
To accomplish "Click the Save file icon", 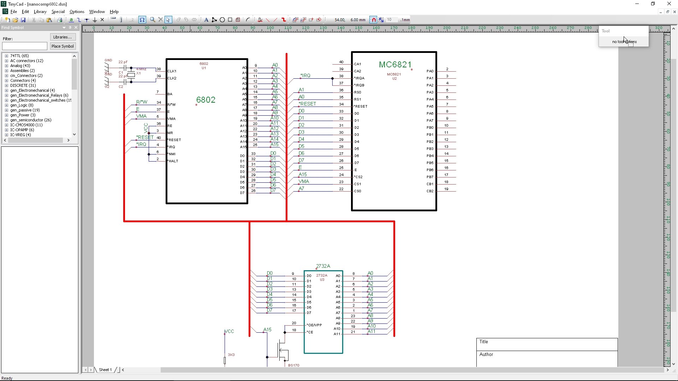I will (x=23, y=20).
